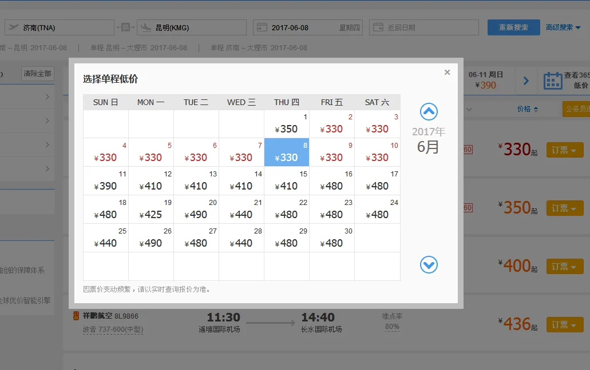Click the right arrow beside 06-11 周日 ¥390

pos(526,81)
